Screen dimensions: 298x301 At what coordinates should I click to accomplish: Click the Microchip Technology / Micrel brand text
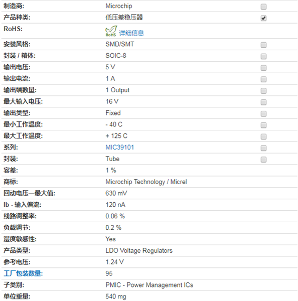coord(146,182)
